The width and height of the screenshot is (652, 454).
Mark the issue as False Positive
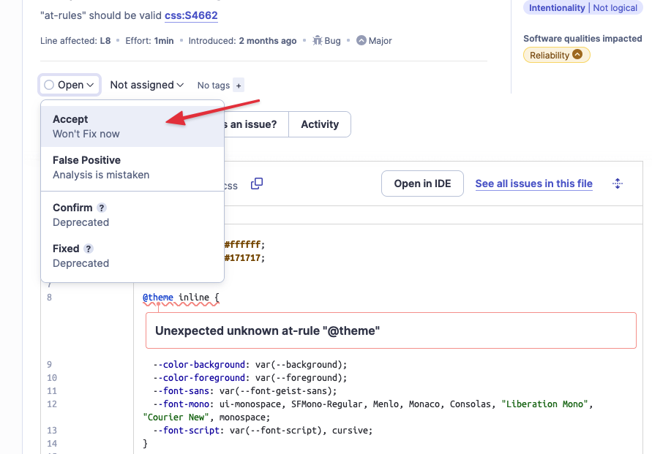point(132,167)
